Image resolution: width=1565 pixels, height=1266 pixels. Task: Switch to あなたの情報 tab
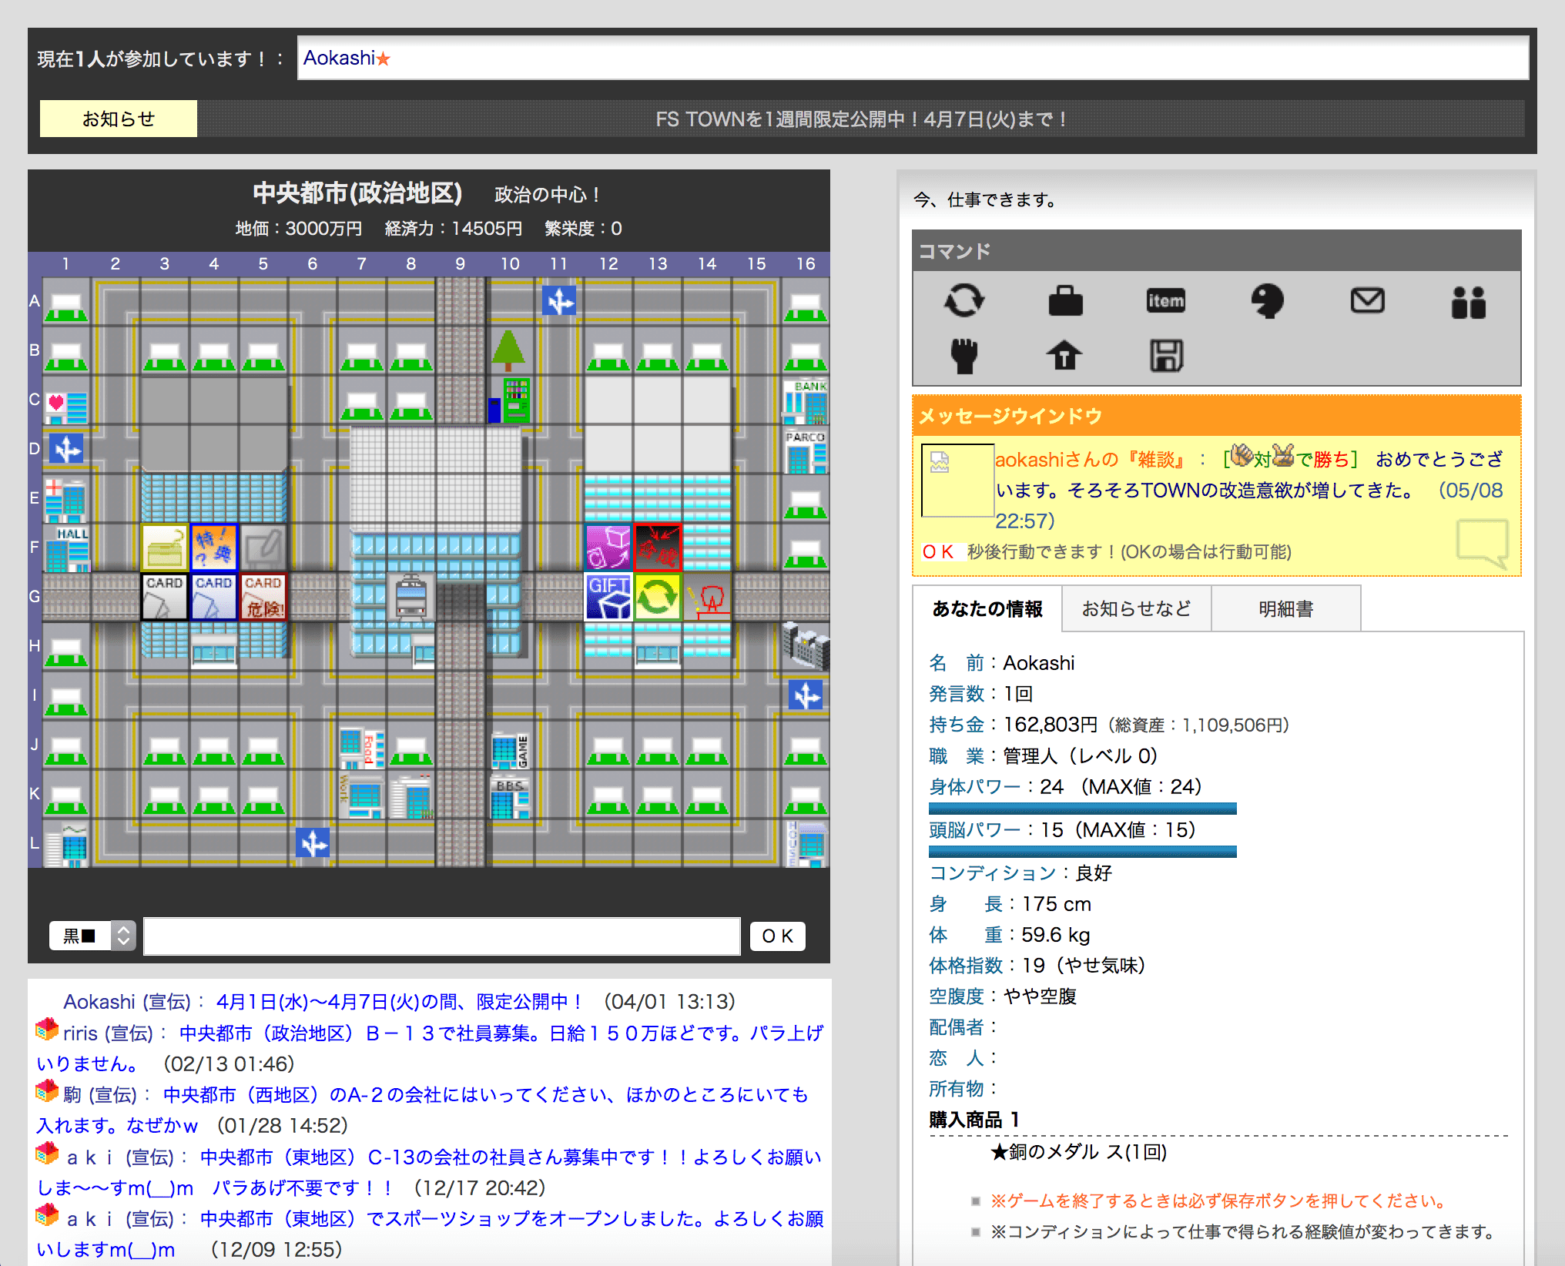tap(987, 609)
